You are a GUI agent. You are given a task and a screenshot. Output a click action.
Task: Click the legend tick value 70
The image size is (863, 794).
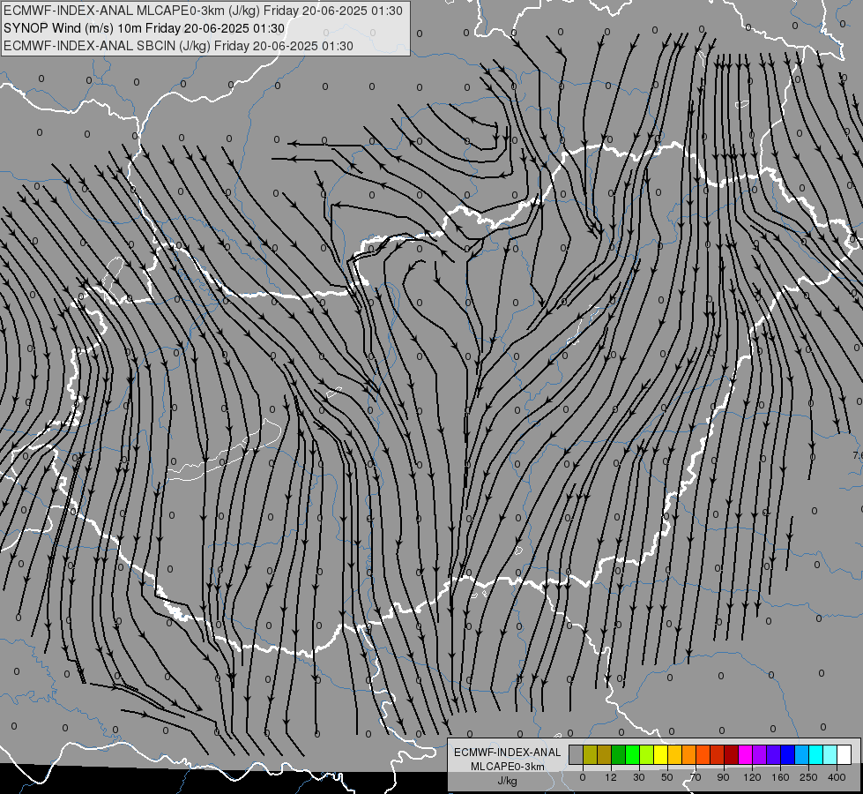coord(696,777)
